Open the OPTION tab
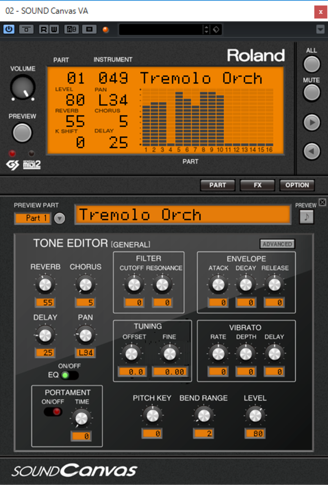The image size is (328, 485). point(297,185)
